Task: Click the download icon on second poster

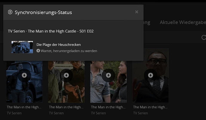Action: pos(66,75)
